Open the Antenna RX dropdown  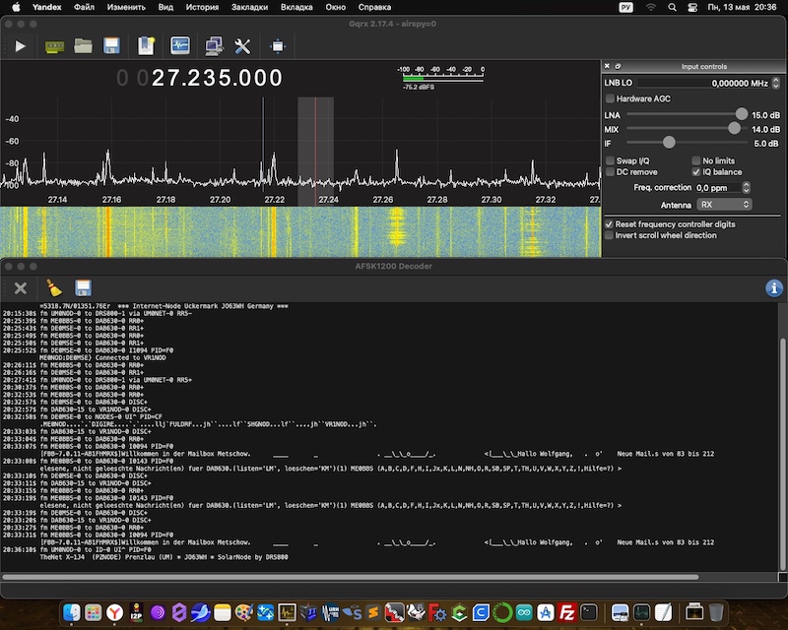point(723,205)
